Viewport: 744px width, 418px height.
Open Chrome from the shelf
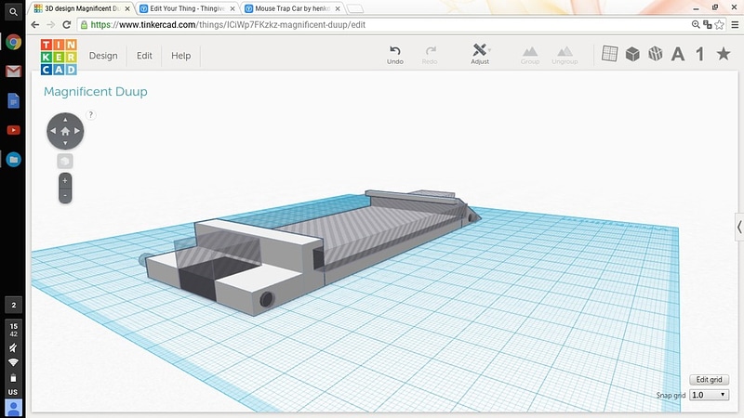coord(13,42)
